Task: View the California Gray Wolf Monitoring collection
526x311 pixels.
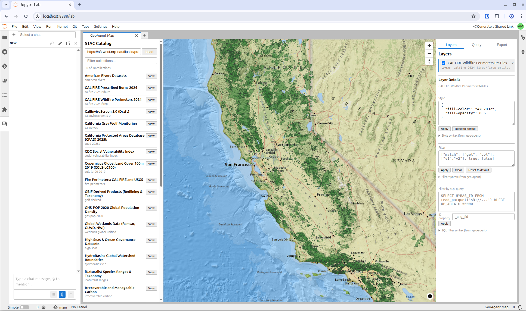Action: pyautogui.click(x=151, y=124)
